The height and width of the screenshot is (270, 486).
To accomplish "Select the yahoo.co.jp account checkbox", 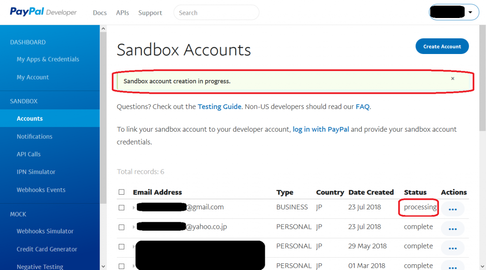I will point(121,227).
